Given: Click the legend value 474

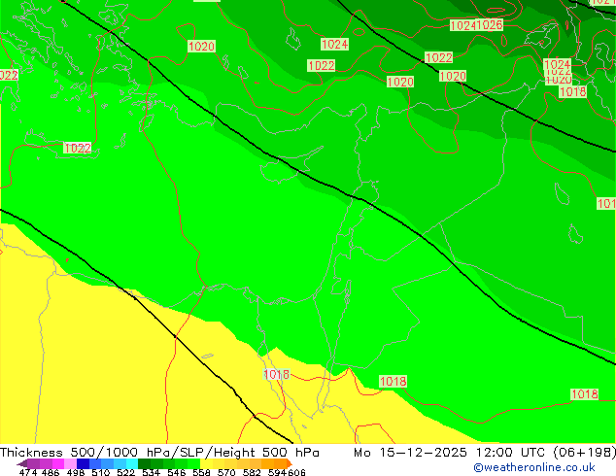Looking at the screenshot, I should [28, 472].
